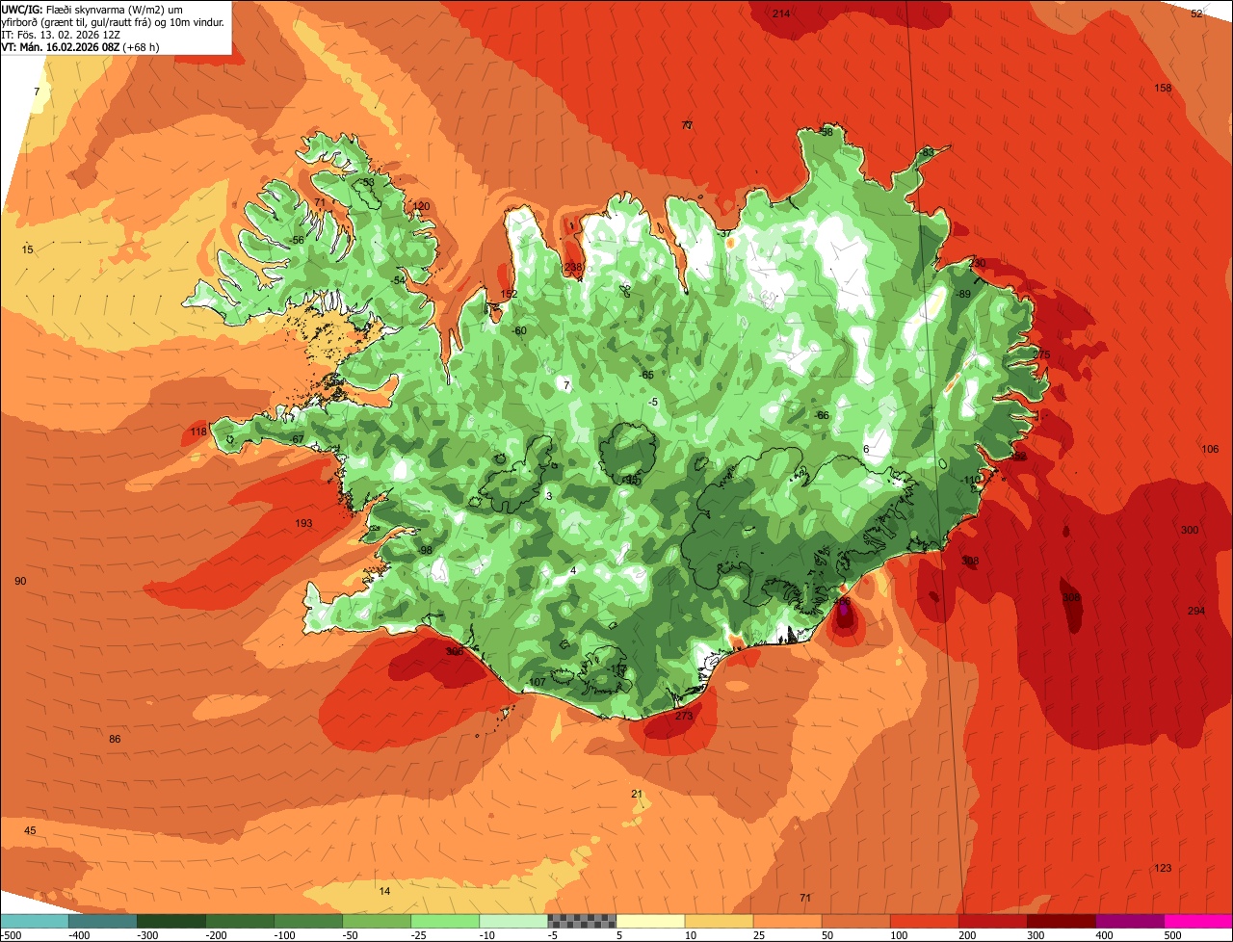The image size is (1233, 942).
Task: Click the legend swatch between 100 and 200
Action: tap(924, 921)
